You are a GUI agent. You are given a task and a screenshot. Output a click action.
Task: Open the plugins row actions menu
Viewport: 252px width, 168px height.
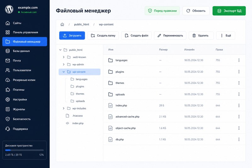[239, 72]
